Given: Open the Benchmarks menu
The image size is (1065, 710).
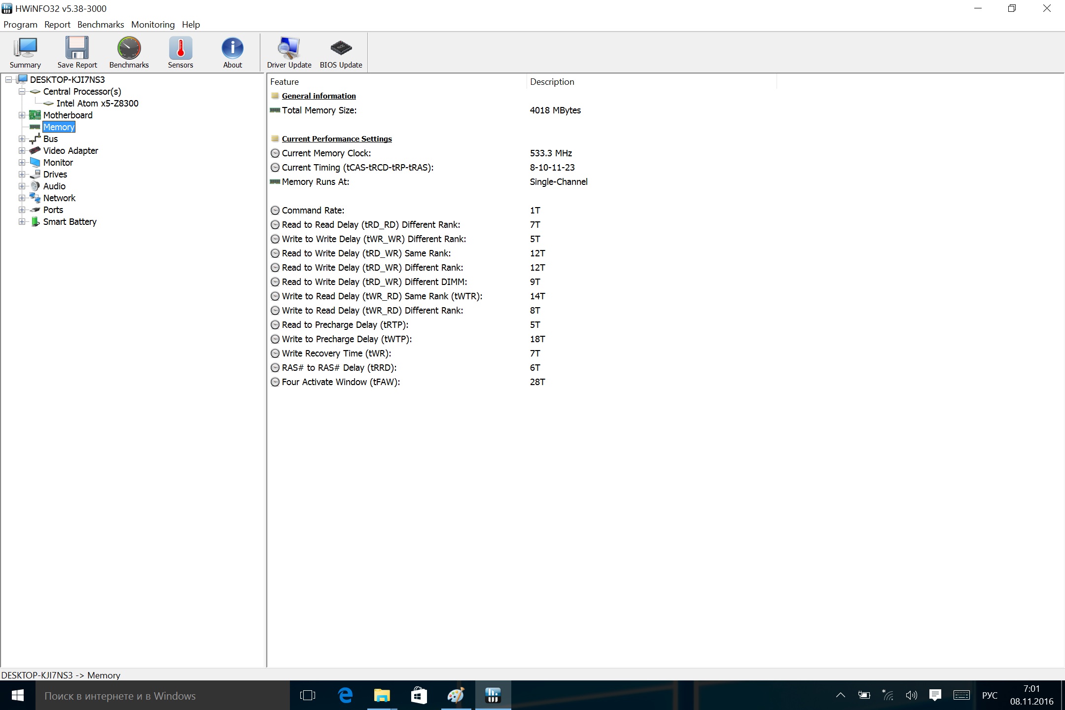Looking at the screenshot, I should click(x=101, y=25).
